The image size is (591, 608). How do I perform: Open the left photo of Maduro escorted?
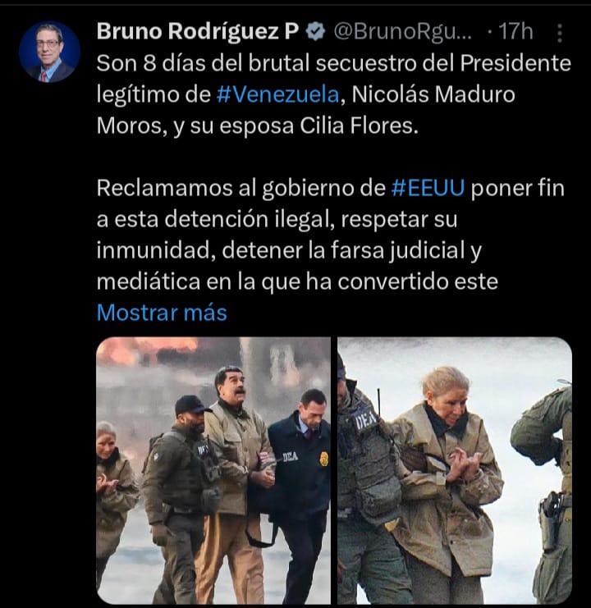213,470
